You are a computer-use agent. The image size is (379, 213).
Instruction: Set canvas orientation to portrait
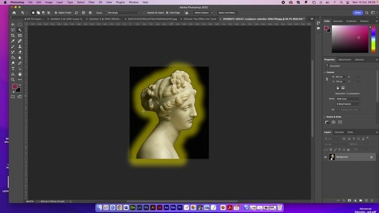(x=338, y=88)
